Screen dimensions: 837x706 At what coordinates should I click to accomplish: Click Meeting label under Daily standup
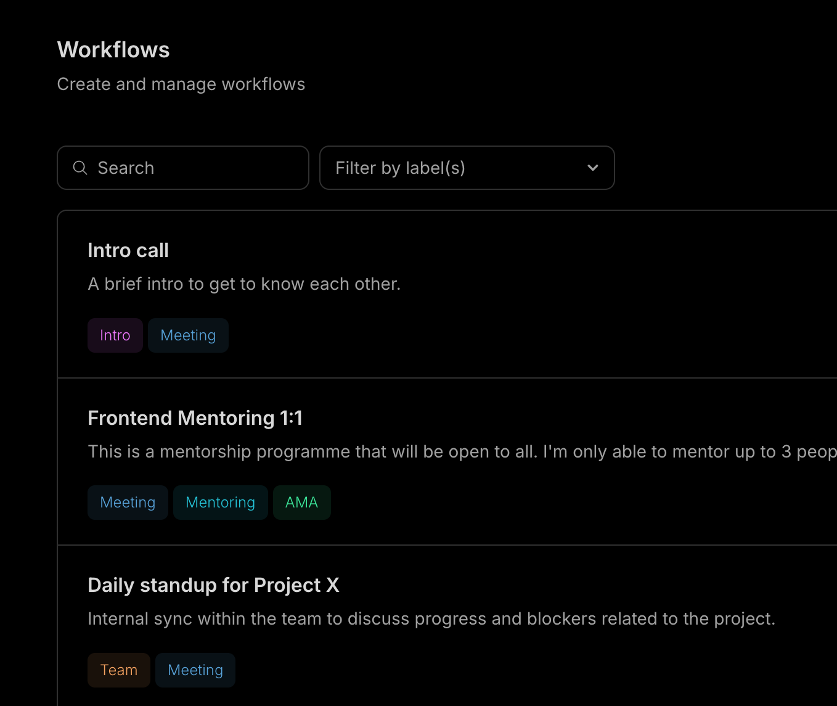[x=195, y=670]
